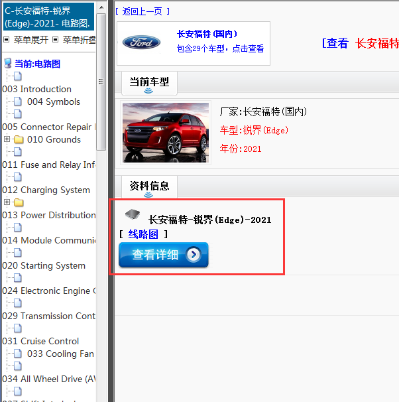Screen dimensions: 399x402
Task: Click the list icon before 菜单折叠
Action: point(55,40)
